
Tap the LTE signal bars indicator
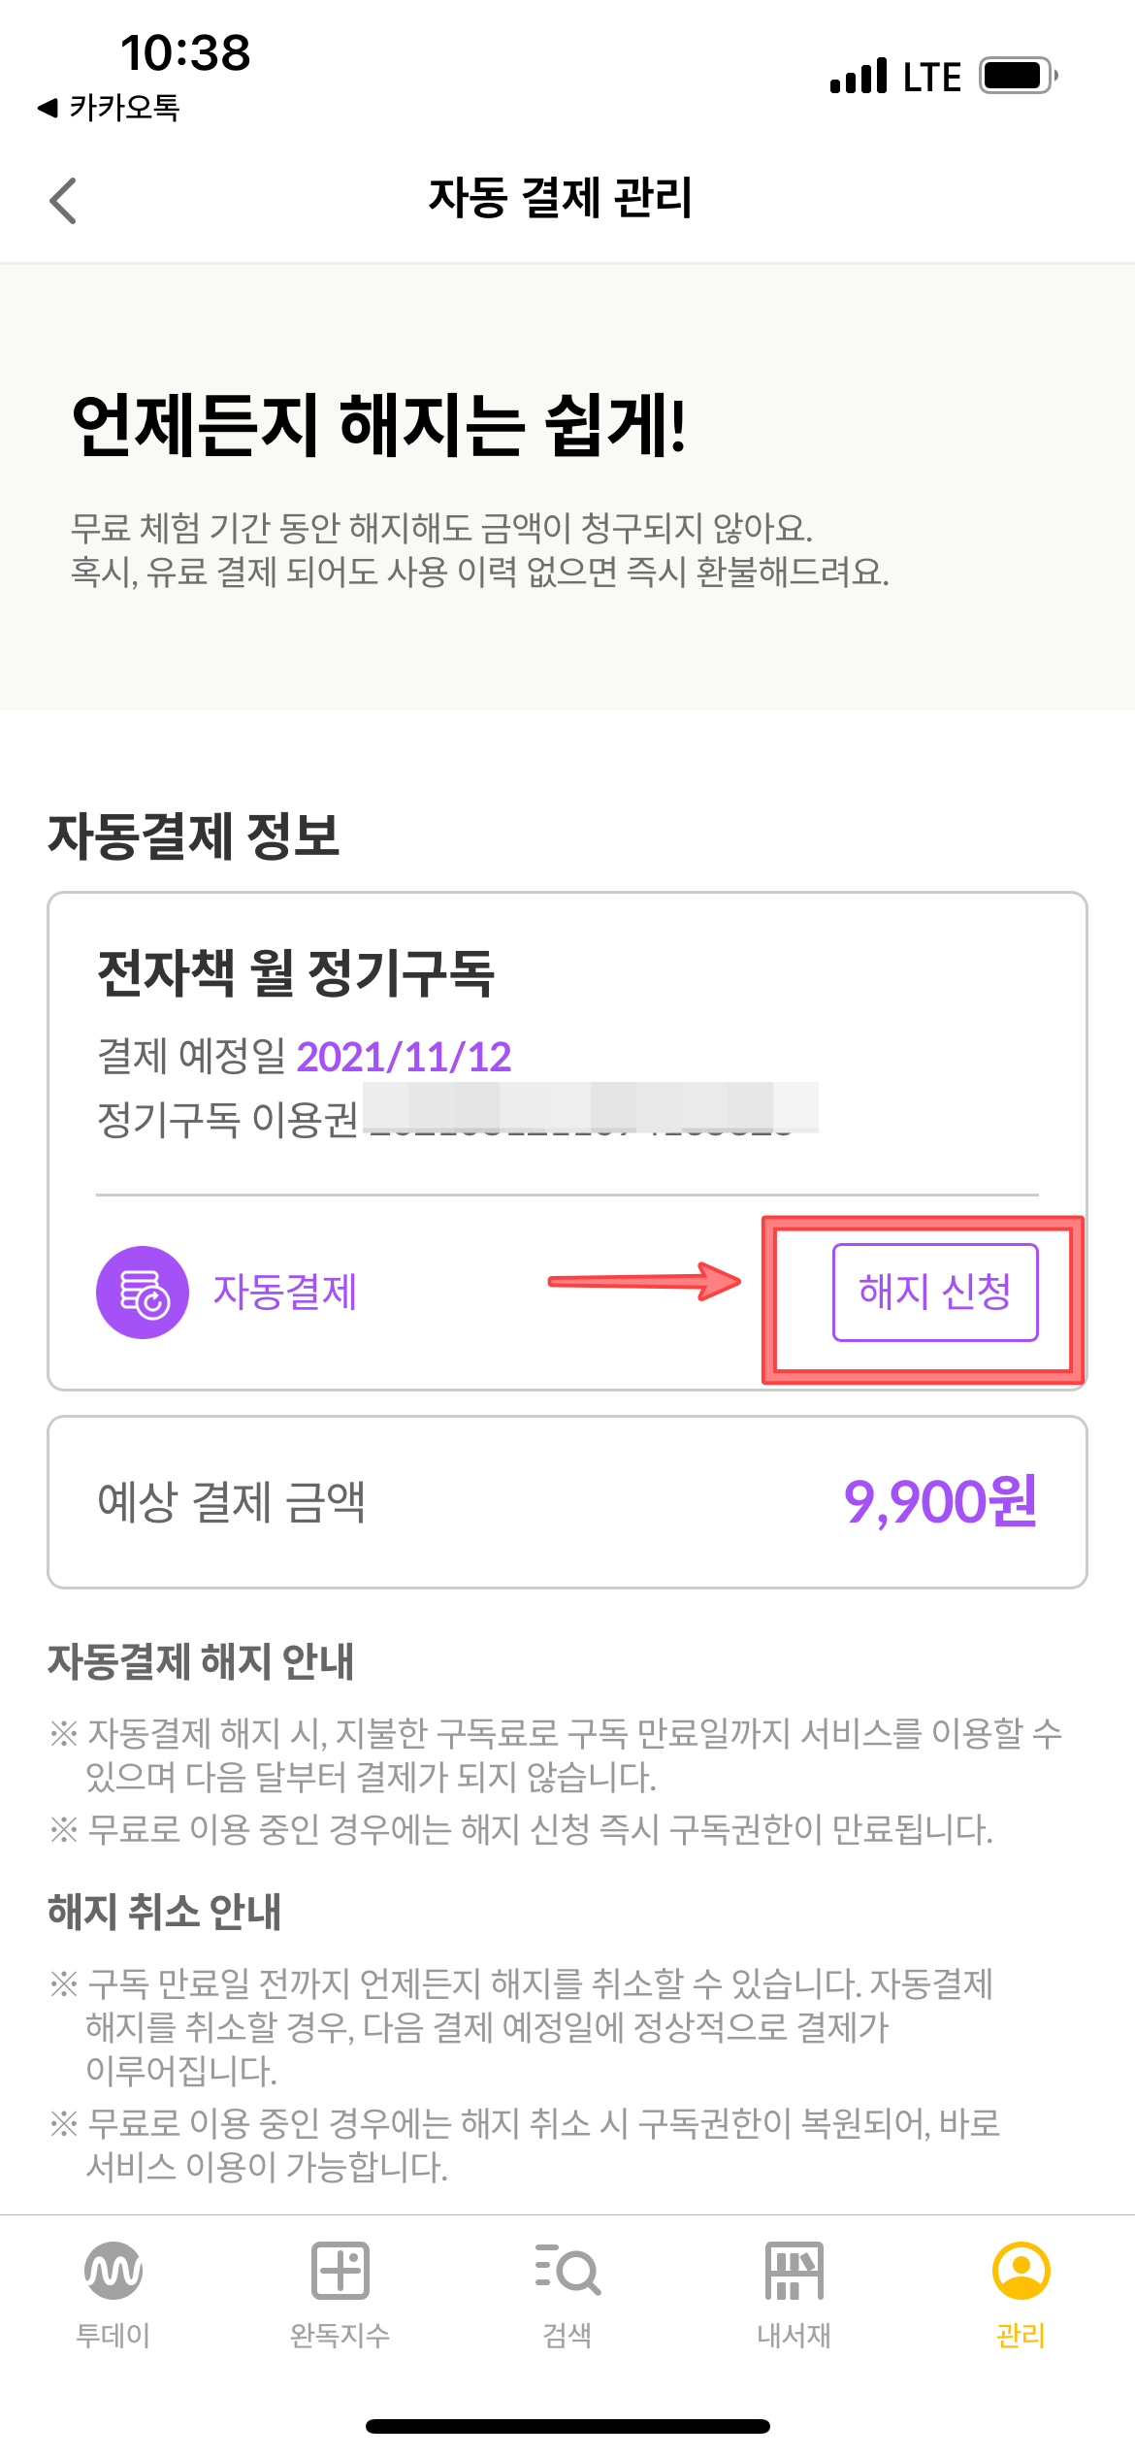point(859,76)
